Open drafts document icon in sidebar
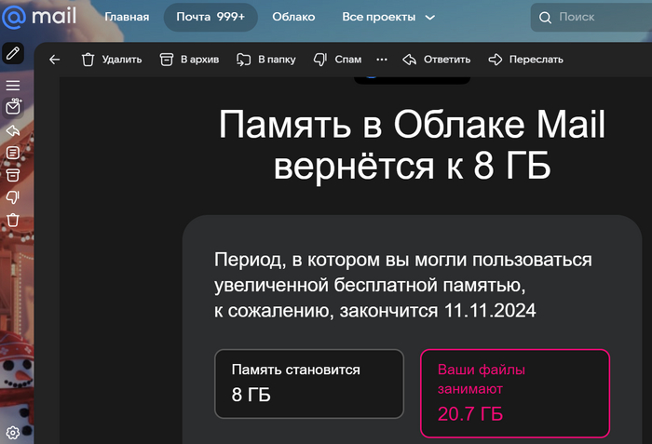Image resolution: width=652 pixels, height=444 pixels. coord(13,153)
